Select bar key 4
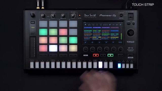 coord(132,66)
